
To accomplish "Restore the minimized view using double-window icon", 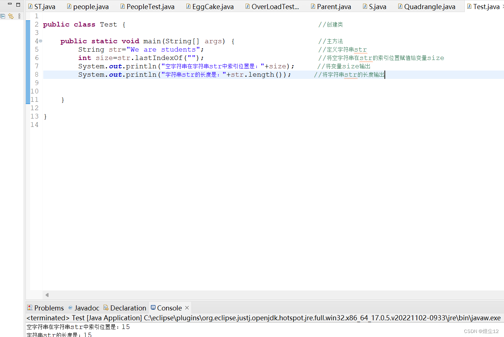I will coord(3,16).
